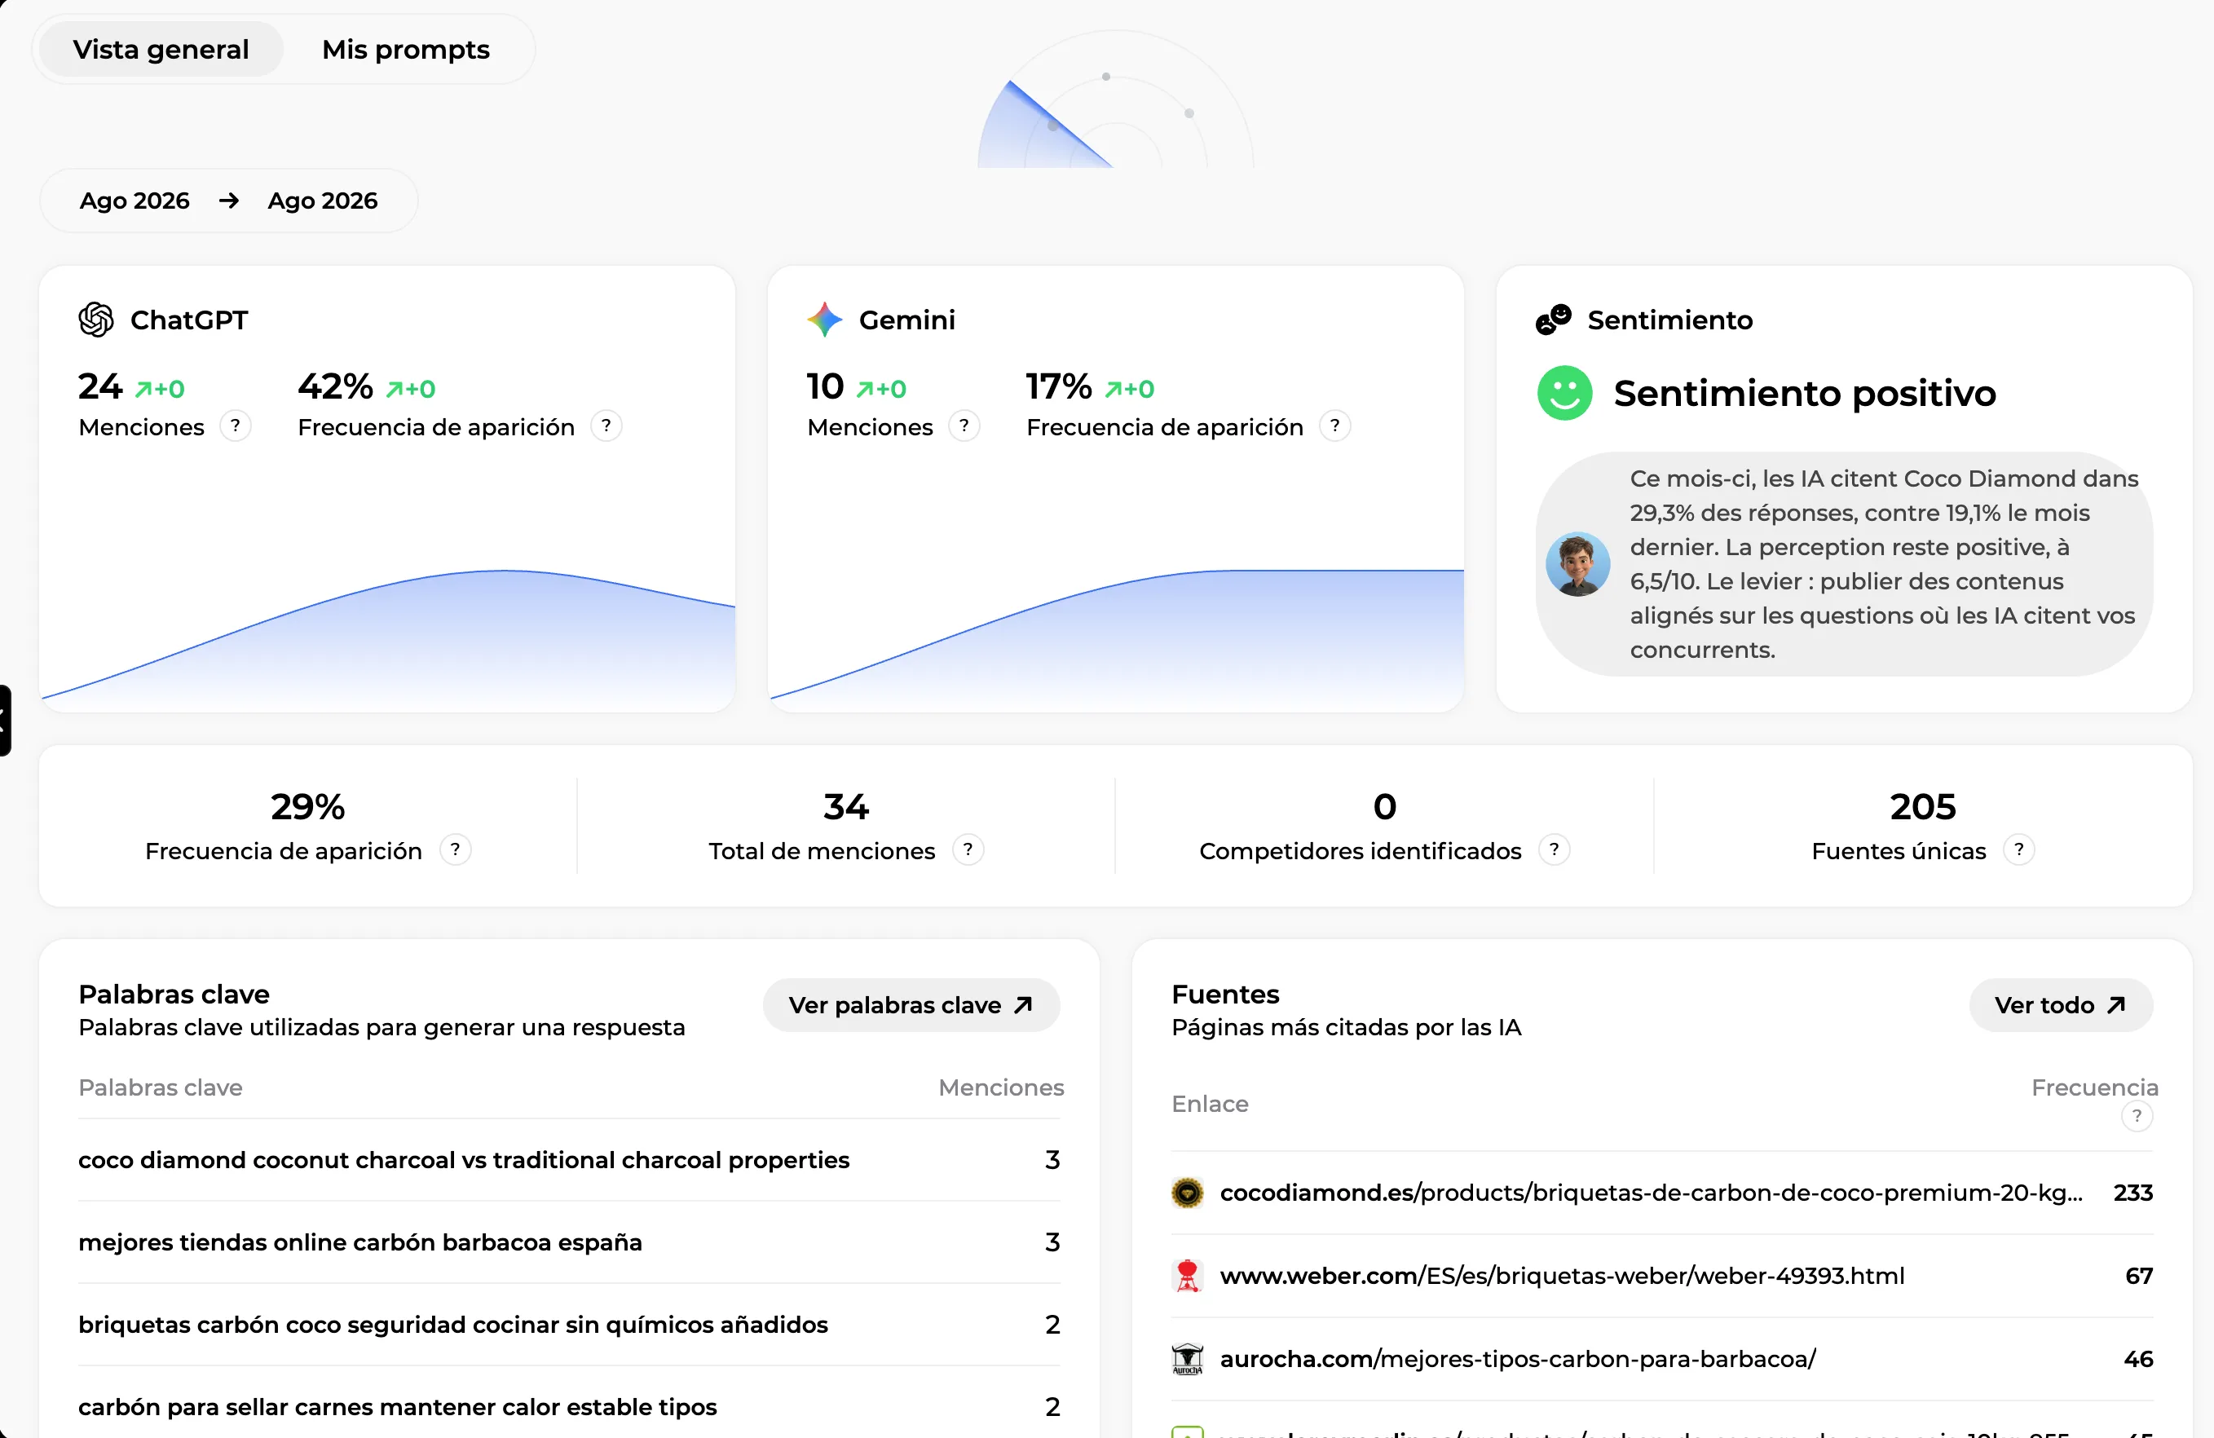The height and width of the screenshot is (1438, 2214).
Task: Click the Aurocha favicon icon
Action: click(x=1187, y=1359)
